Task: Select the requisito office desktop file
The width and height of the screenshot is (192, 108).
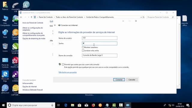Action: pos(185,21)
